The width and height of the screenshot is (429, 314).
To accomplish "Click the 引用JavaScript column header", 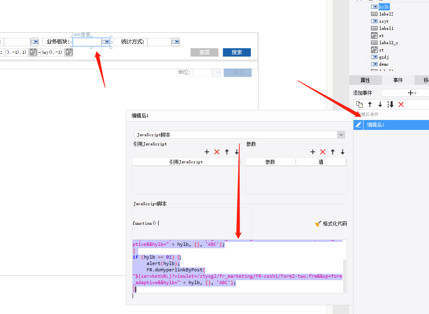I will click(x=186, y=162).
